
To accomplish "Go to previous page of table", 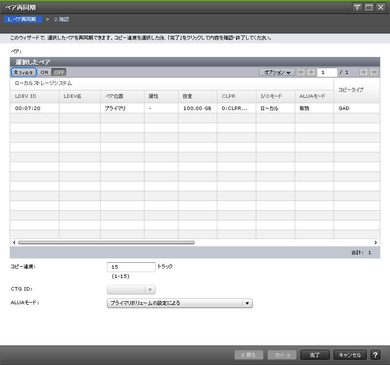I will pyautogui.click(x=311, y=72).
